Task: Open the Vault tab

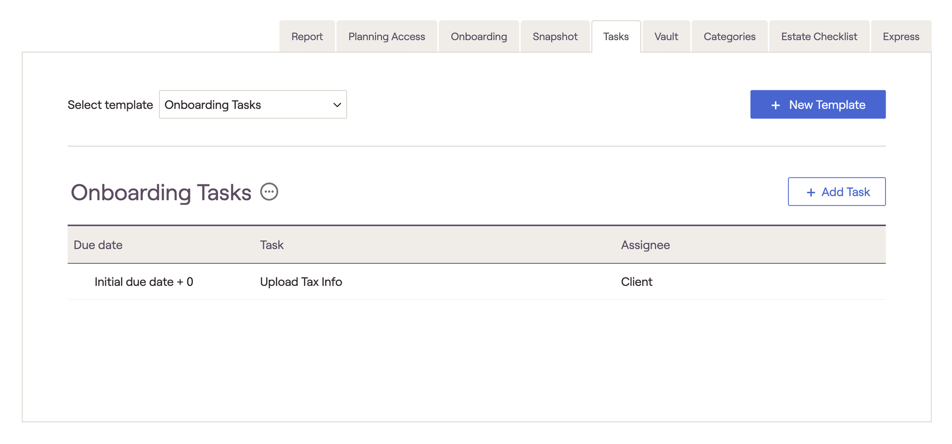Action: pos(666,37)
